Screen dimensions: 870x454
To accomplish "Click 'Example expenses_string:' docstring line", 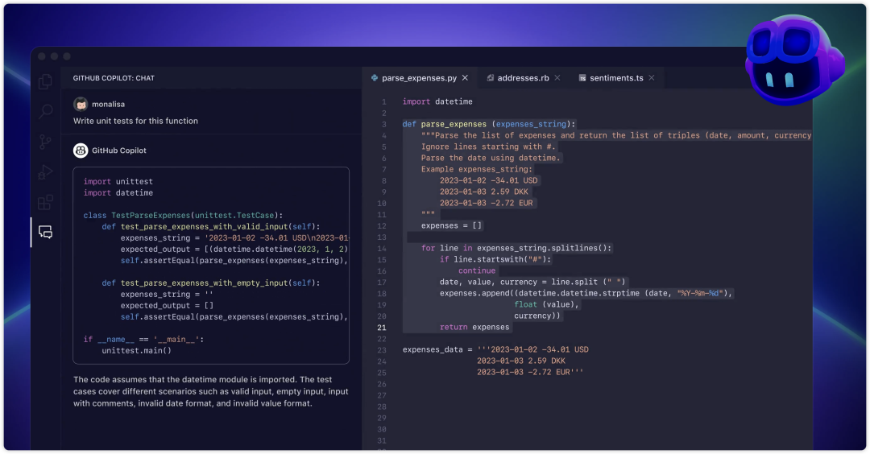I will point(477,169).
